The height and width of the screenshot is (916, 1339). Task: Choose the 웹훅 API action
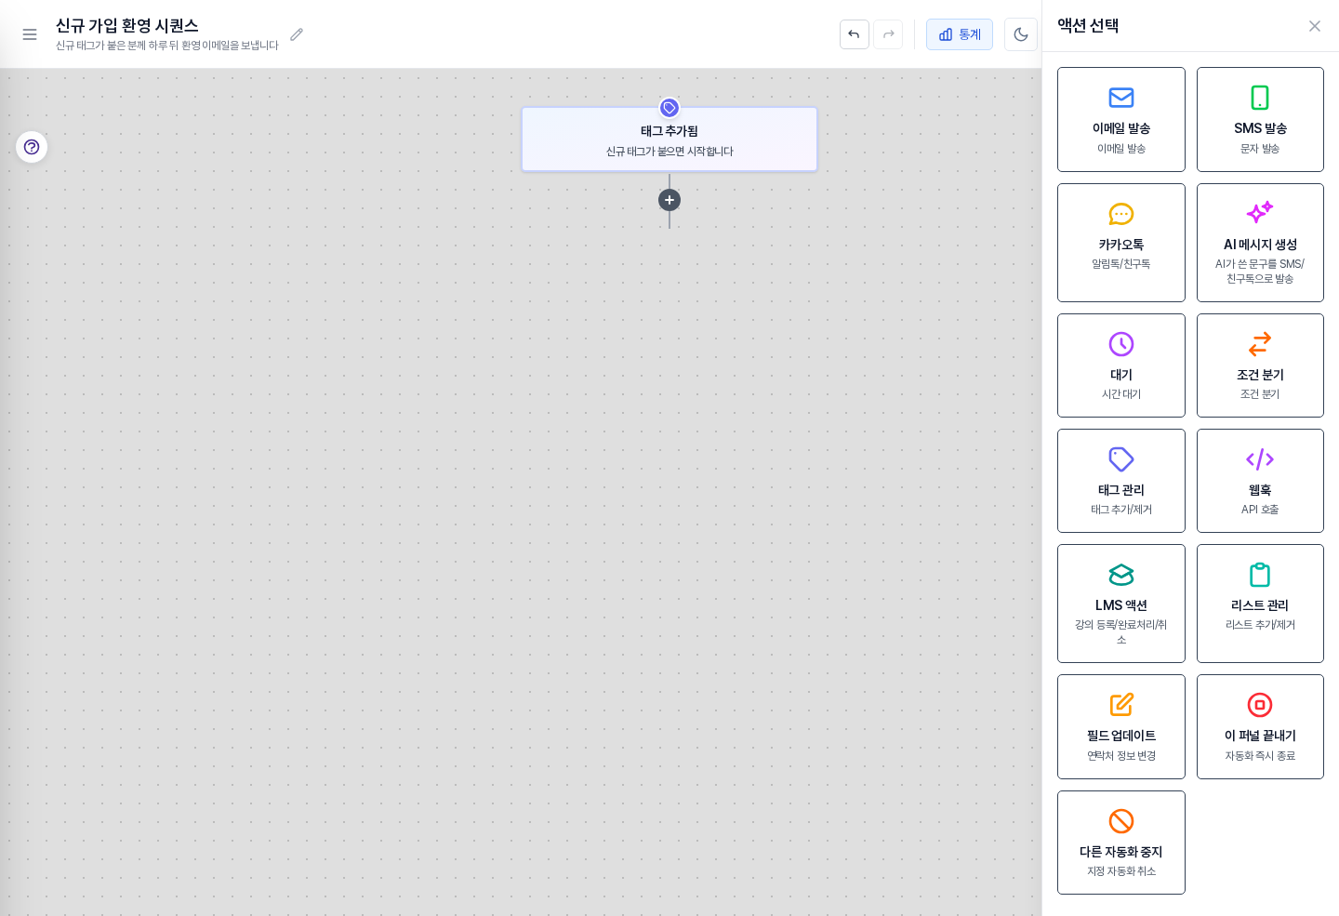1260,481
